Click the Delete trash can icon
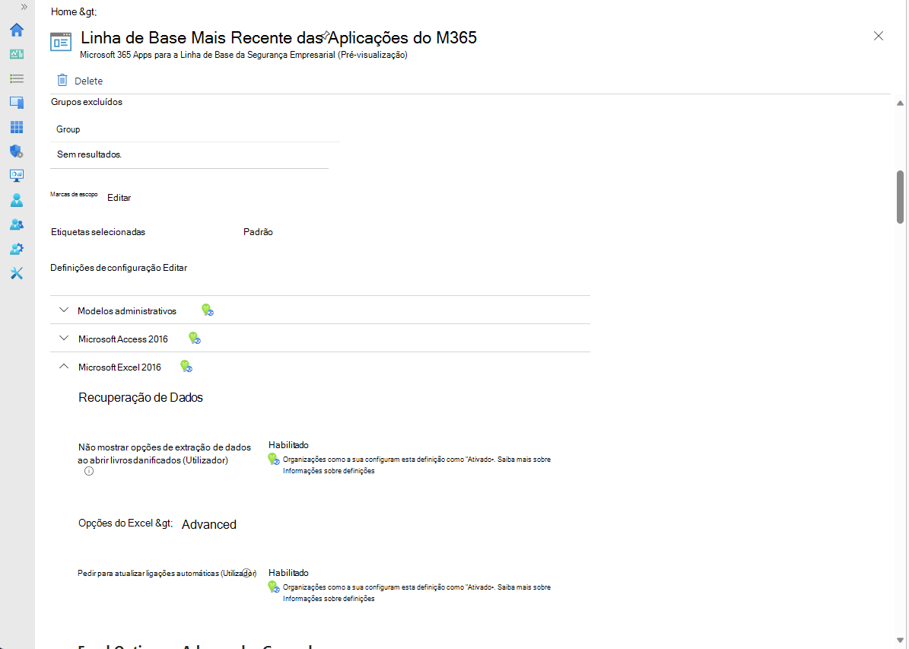 pos(62,80)
